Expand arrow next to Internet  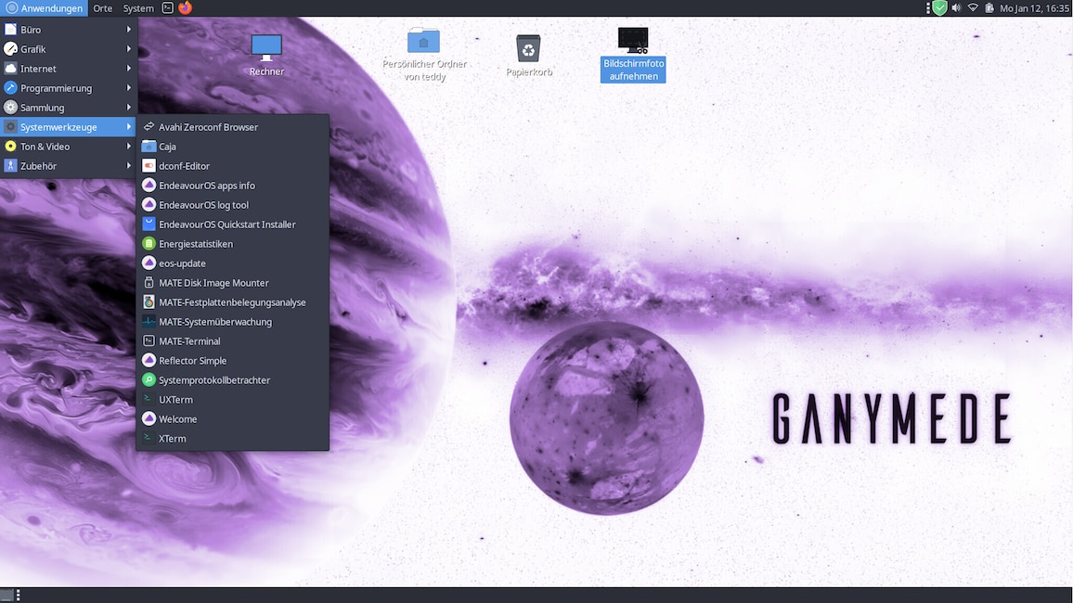click(x=129, y=69)
